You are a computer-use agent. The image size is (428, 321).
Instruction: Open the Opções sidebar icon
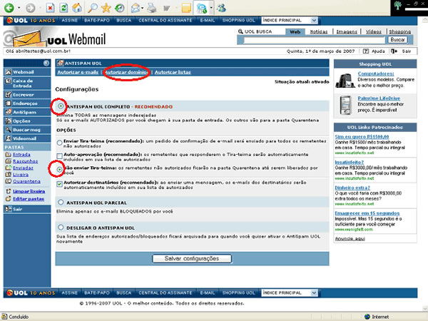pyautogui.click(x=7, y=121)
